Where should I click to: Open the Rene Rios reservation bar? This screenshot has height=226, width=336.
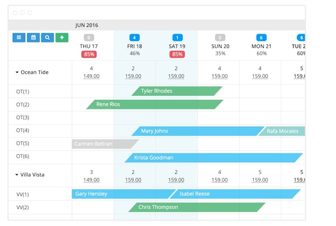tap(155, 104)
